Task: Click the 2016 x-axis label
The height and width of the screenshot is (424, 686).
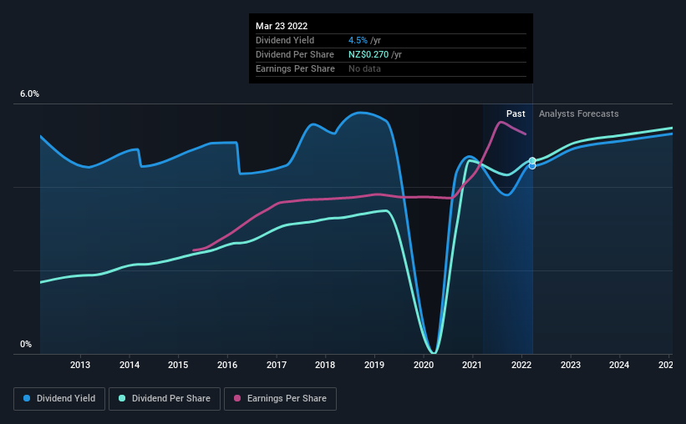Action: pyautogui.click(x=227, y=365)
